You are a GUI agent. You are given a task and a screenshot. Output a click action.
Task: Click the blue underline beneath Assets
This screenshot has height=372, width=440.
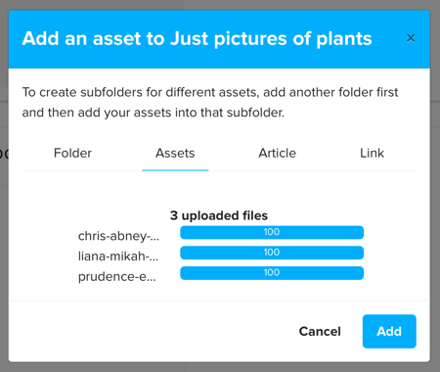pyautogui.click(x=175, y=170)
